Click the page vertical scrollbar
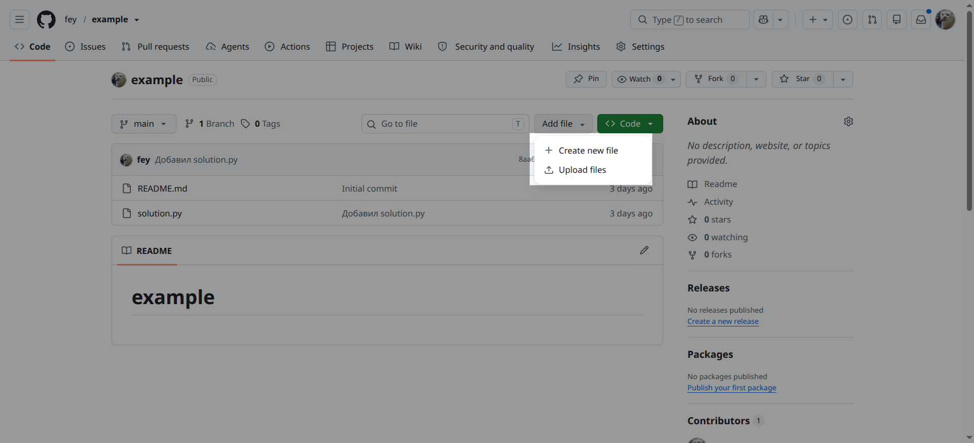The width and height of the screenshot is (974, 443). tap(969, 110)
